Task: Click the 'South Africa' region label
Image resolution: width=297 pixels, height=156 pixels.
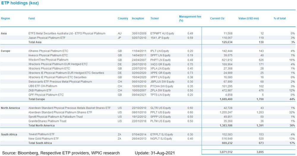Action: click(x=9, y=134)
